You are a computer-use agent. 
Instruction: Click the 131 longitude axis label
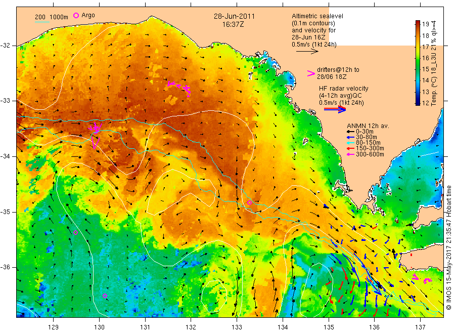click(x=145, y=327)
